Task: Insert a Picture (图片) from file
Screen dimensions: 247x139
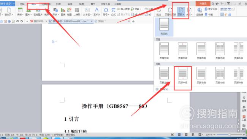Action: pyautogui.click(x=28, y=11)
